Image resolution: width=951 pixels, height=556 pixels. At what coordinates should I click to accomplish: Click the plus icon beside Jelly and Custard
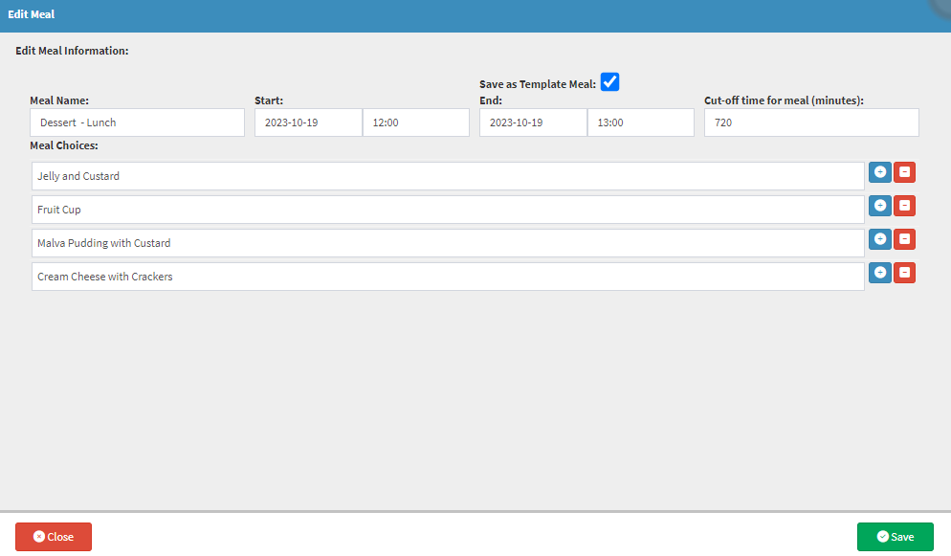879,172
